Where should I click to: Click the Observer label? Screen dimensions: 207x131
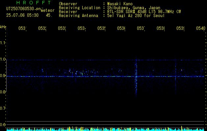click(68, 4)
